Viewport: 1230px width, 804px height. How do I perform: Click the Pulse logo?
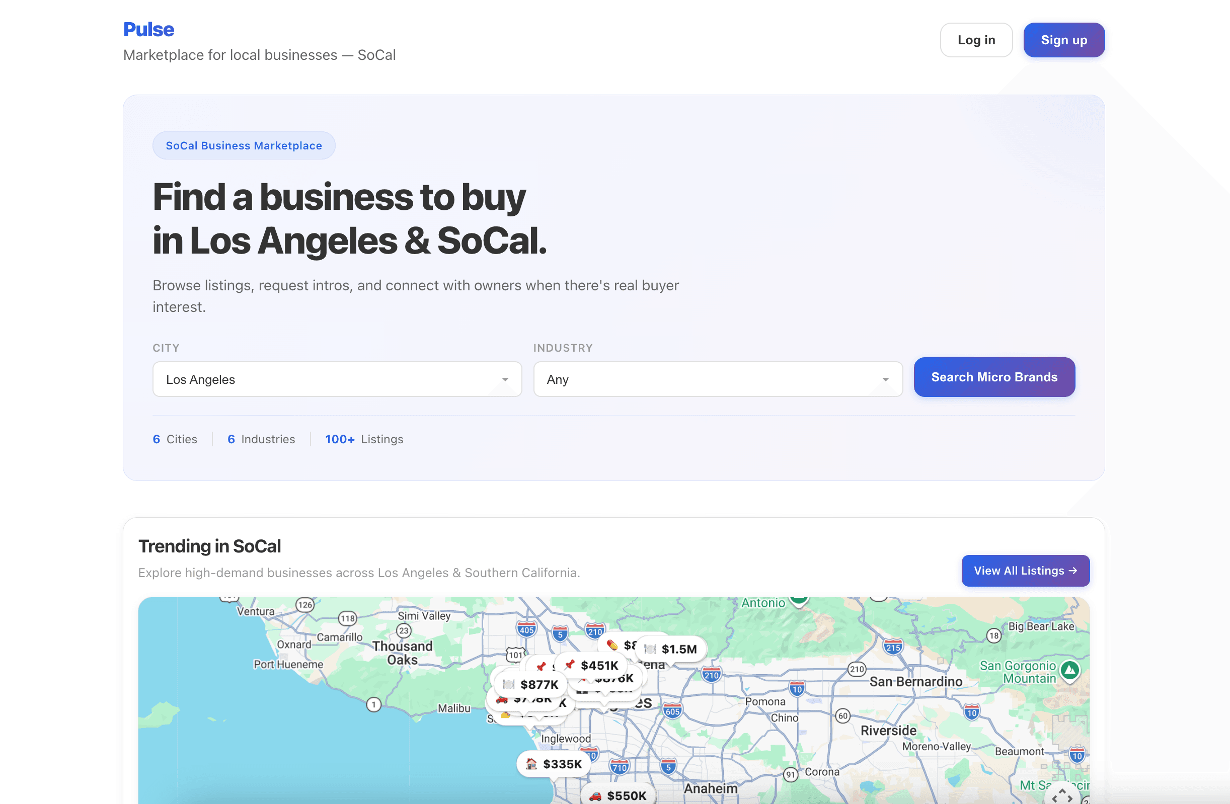click(x=148, y=30)
